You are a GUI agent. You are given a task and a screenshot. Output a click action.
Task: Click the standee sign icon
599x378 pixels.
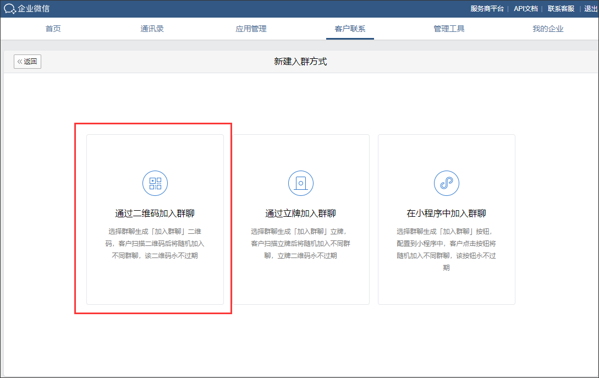point(300,183)
